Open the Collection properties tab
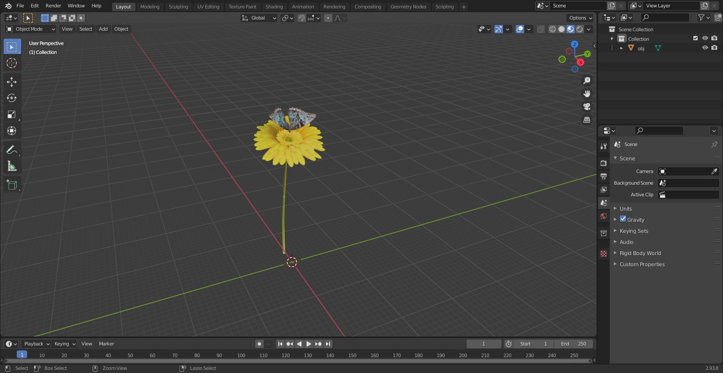Screen dimensions: 723x373 [603, 233]
